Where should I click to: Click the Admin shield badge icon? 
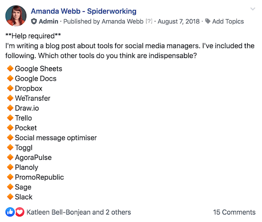pos(34,21)
